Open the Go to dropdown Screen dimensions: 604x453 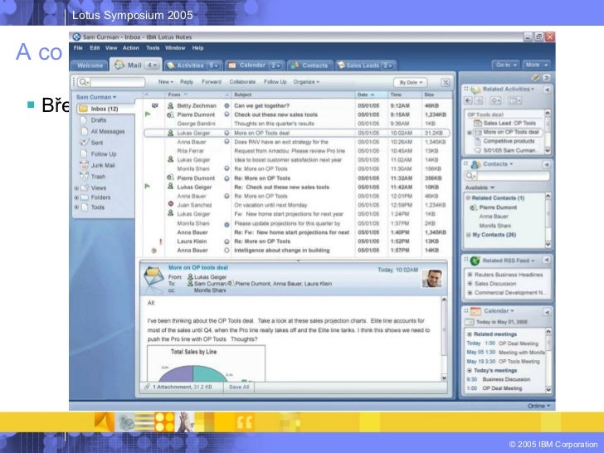[x=506, y=65]
